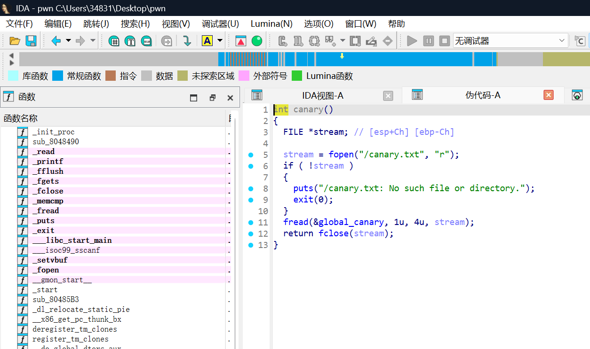Click the text 'T' round toolbar icon
Screen dimensions: 590x349
pyautogui.click(x=130, y=41)
